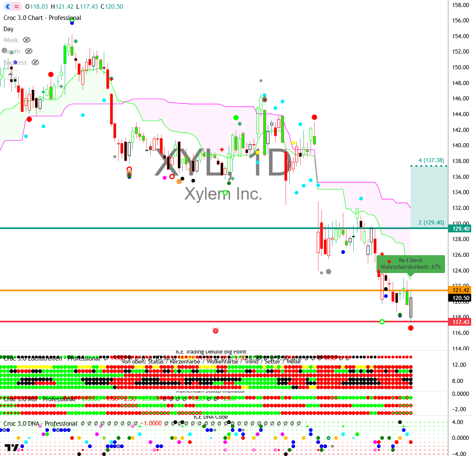Viewport: 472px width, 456px height.
Task: Click the 129.40 teal price label
Action: click(460, 229)
